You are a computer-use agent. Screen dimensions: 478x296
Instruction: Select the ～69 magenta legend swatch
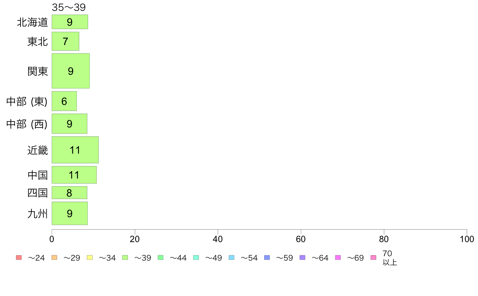(338, 257)
